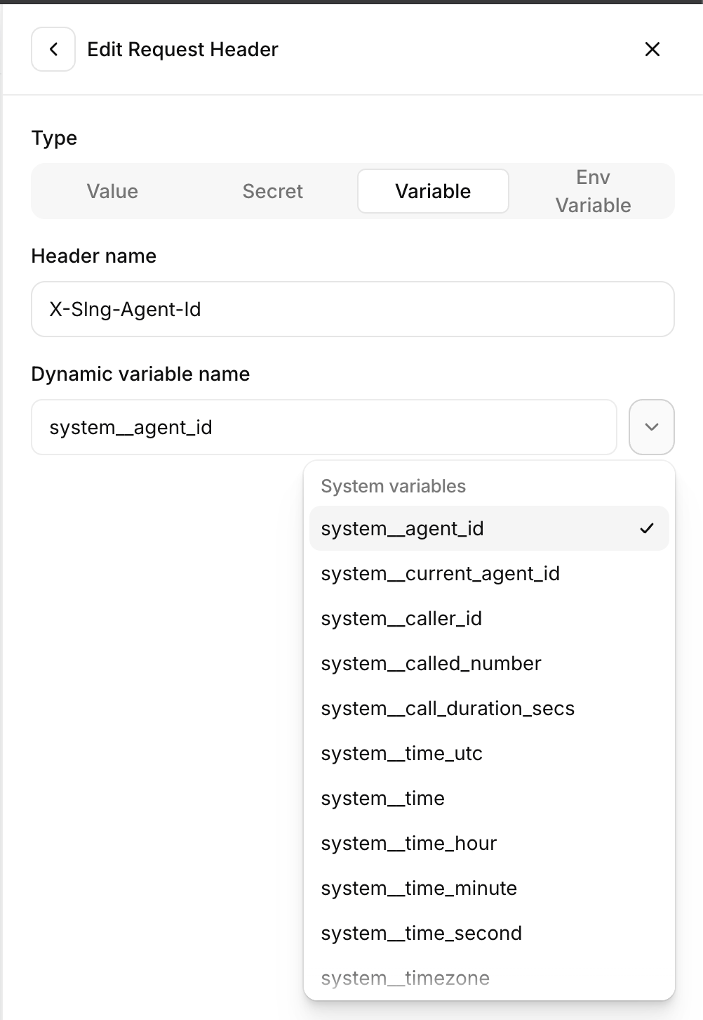Screen dimensions: 703x1020
Task: Go back using the left chevron button
Action: click(x=53, y=49)
